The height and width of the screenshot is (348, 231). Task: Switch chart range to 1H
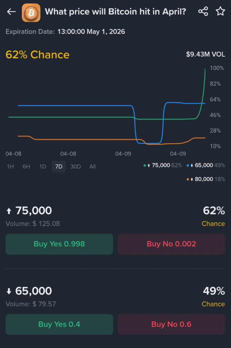10,166
